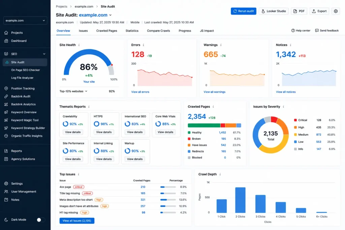Click the Help center question icon
345x230 pixels.
click(x=293, y=31)
